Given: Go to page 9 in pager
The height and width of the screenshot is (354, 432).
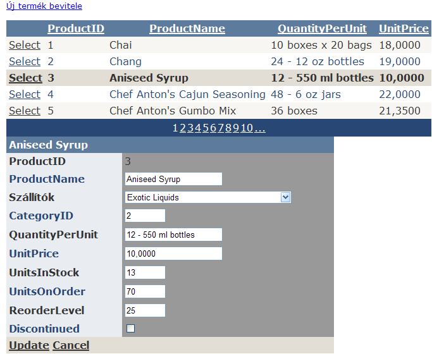Looking at the screenshot, I should tap(236, 128).
